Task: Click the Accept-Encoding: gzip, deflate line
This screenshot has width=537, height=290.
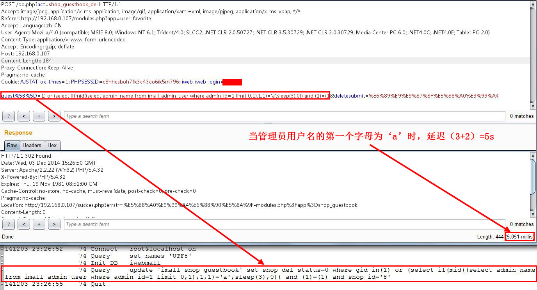Action: point(37,46)
